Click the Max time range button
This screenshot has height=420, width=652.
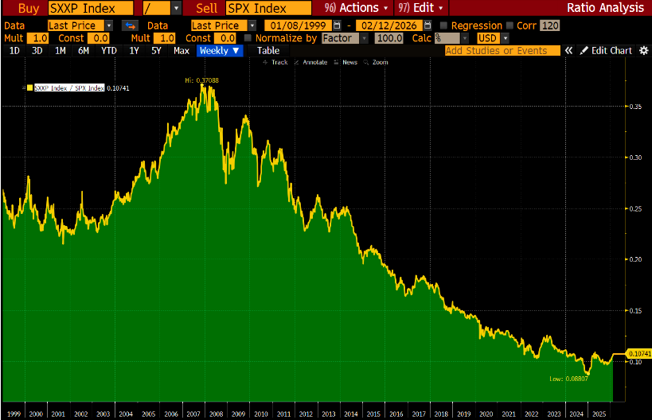[x=181, y=50]
